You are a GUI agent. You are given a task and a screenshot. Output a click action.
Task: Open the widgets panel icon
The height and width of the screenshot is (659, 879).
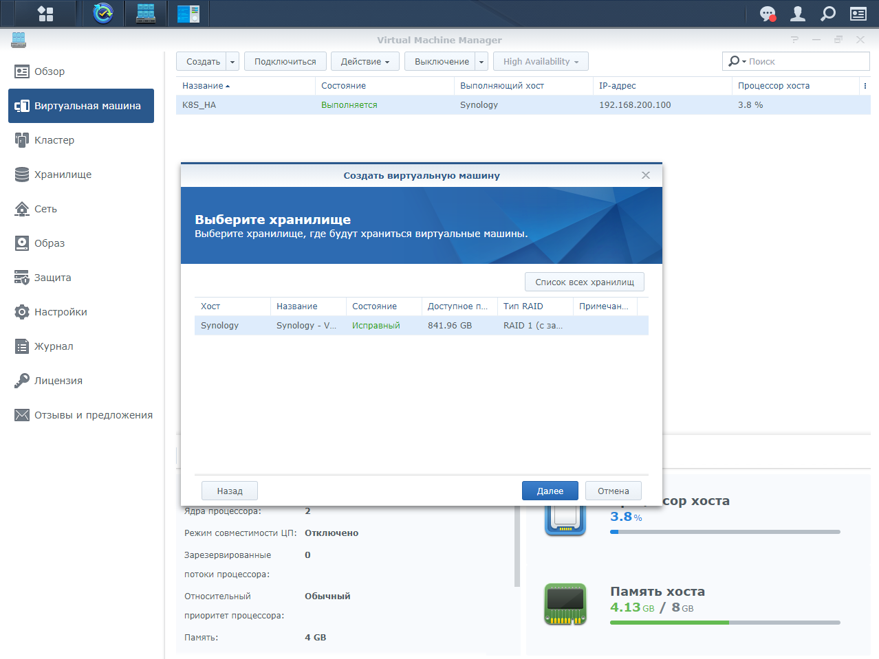(858, 13)
